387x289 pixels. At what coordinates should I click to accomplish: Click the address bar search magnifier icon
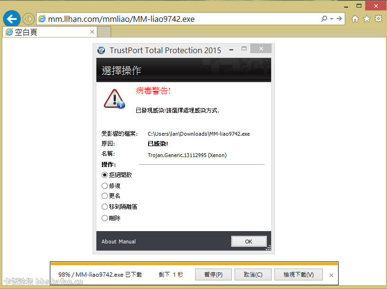point(324,19)
